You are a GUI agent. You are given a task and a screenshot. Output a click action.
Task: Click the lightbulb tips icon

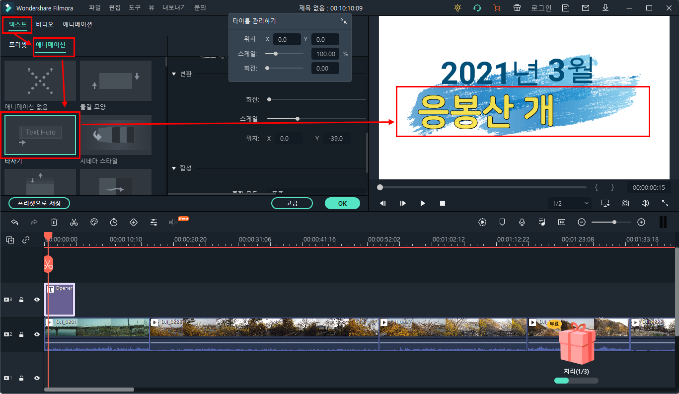click(x=457, y=8)
